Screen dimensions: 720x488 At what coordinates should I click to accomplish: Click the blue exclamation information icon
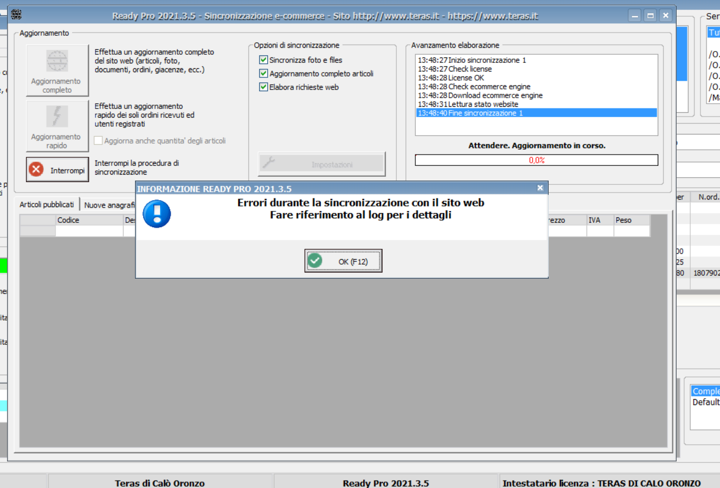pos(157,214)
